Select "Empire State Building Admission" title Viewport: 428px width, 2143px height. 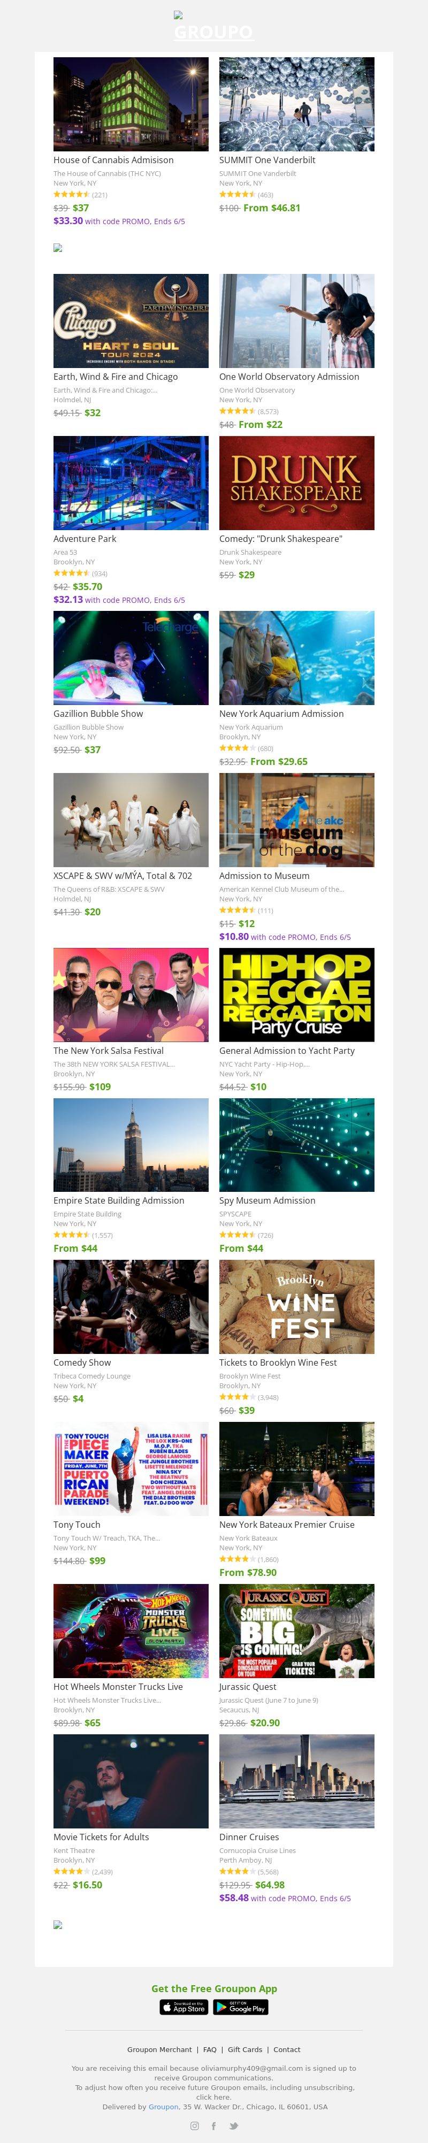click(119, 1200)
